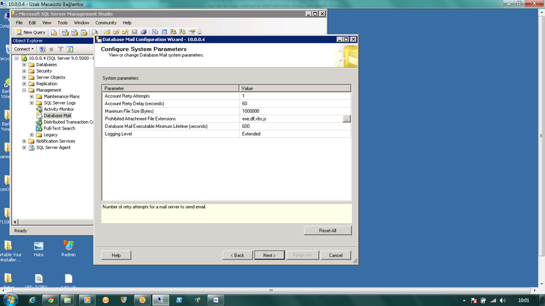This screenshot has width=545, height=306.
Task: Click the network signal tray icon
Action: 493,300
